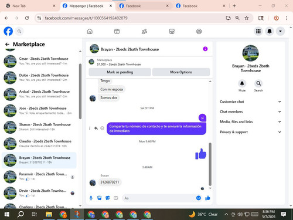Viewport: 293px width, 220px height.
Task: Open Chrome three-dot menu
Action: point(287,18)
